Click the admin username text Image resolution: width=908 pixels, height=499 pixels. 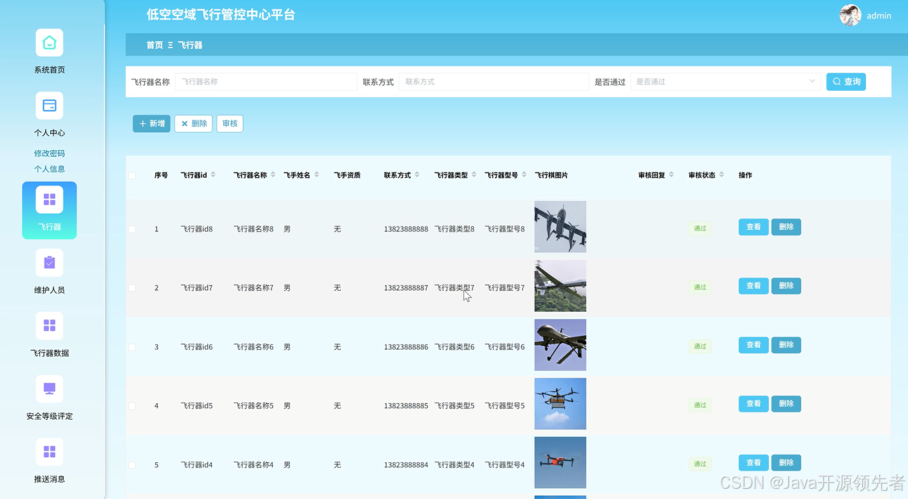[879, 16]
